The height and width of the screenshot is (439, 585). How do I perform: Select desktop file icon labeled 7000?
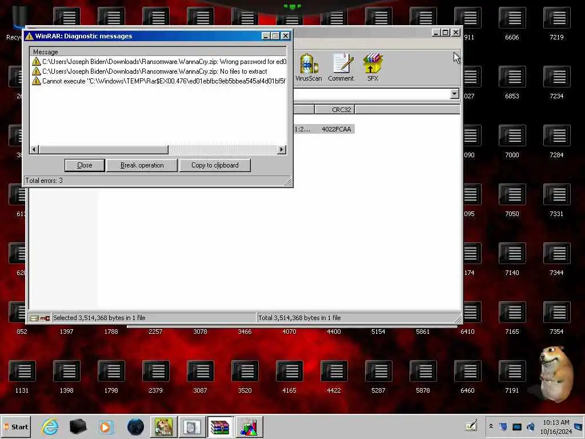click(x=512, y=142)
